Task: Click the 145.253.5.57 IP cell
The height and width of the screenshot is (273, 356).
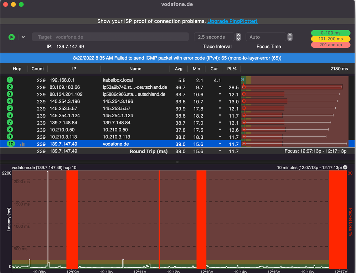Action: click(63, 109)
